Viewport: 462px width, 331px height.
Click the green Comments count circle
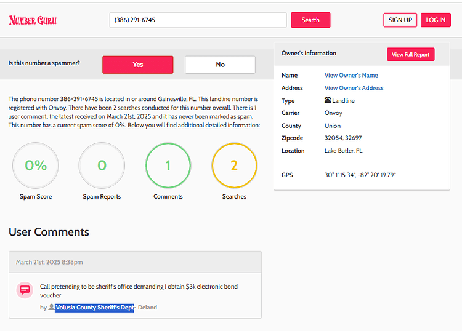168,165
